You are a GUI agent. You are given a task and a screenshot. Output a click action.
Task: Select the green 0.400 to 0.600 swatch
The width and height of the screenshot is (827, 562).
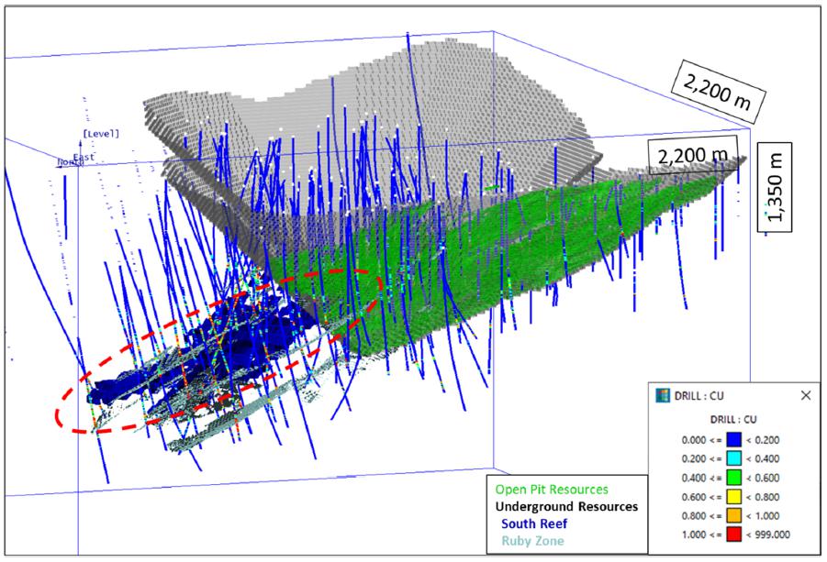733,478
